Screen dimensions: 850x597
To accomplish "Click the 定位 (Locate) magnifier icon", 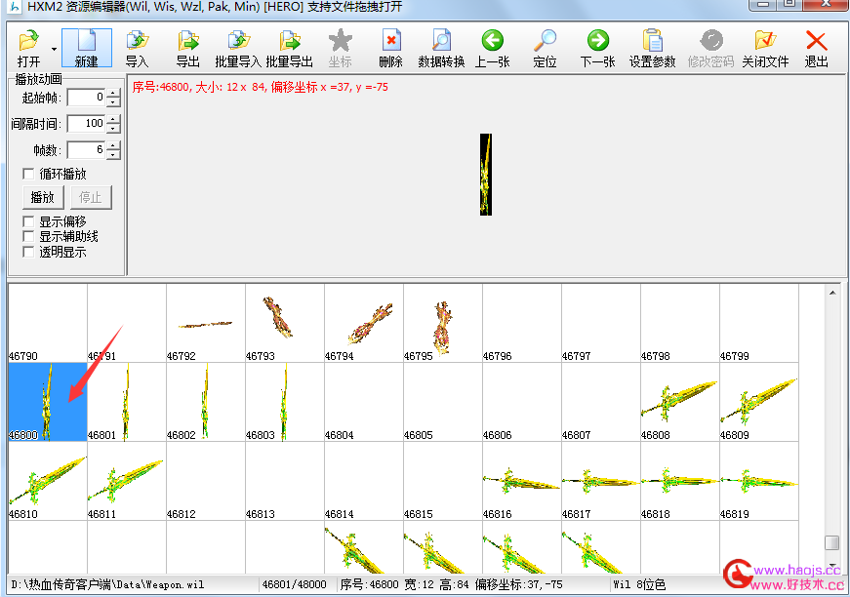I will pyautogui.click(x=545, y=40).
